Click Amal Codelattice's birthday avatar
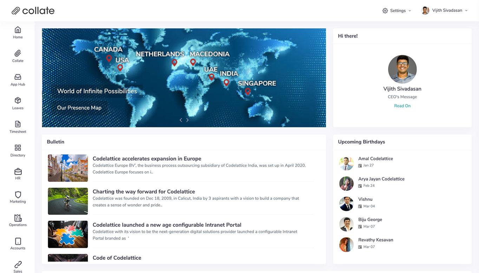The height and width of the screenshot is (273, 479). coord(346,163)
